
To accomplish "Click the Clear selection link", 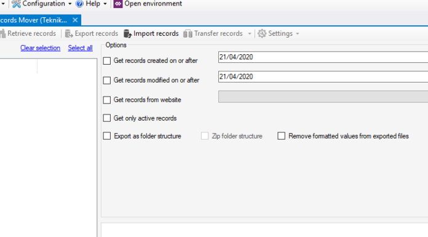I will coord(40,48).
